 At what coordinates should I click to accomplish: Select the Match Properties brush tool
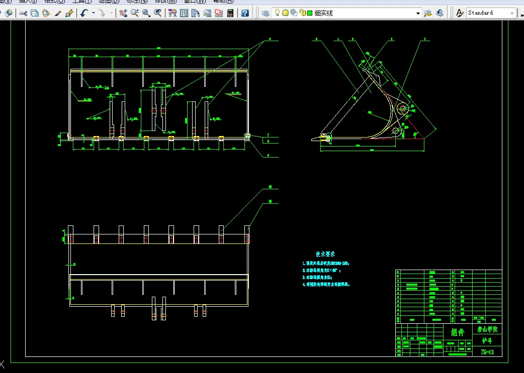[58, 13]
